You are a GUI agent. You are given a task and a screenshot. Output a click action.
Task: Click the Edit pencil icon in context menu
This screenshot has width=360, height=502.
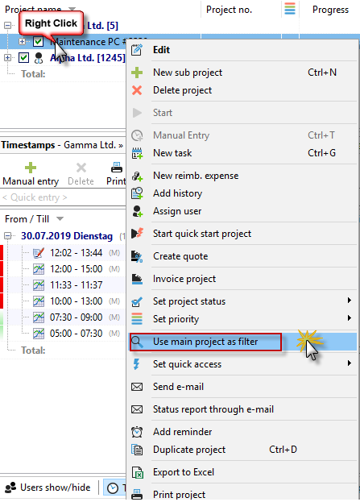pyautogui.click(x=137, y=50)
